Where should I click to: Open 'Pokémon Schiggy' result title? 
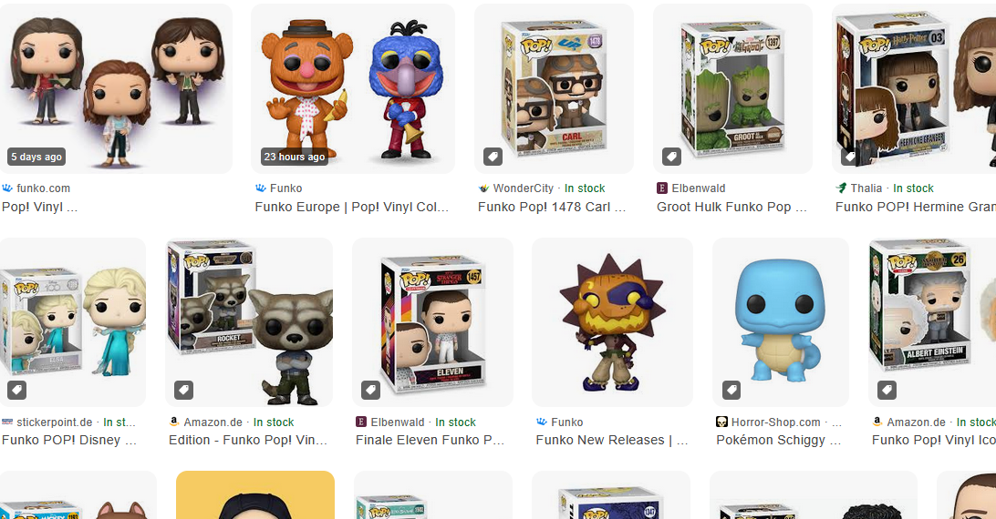(x=779, y=441)
